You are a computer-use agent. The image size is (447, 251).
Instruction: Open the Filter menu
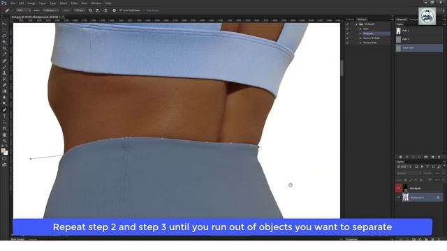click(x=74, y=3)
